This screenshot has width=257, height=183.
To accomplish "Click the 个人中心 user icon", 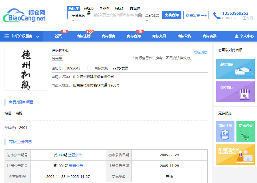I will [x=236, y=36].
